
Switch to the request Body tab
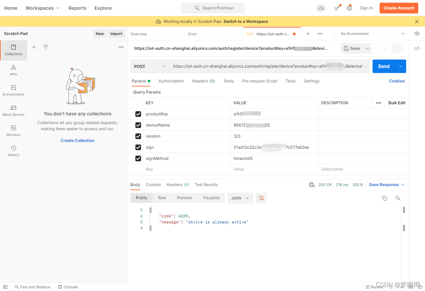(x=229, y=81)
